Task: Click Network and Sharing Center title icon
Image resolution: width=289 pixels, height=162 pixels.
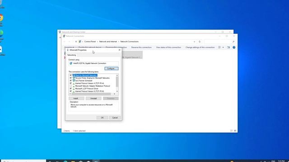Action: point(60,32)
